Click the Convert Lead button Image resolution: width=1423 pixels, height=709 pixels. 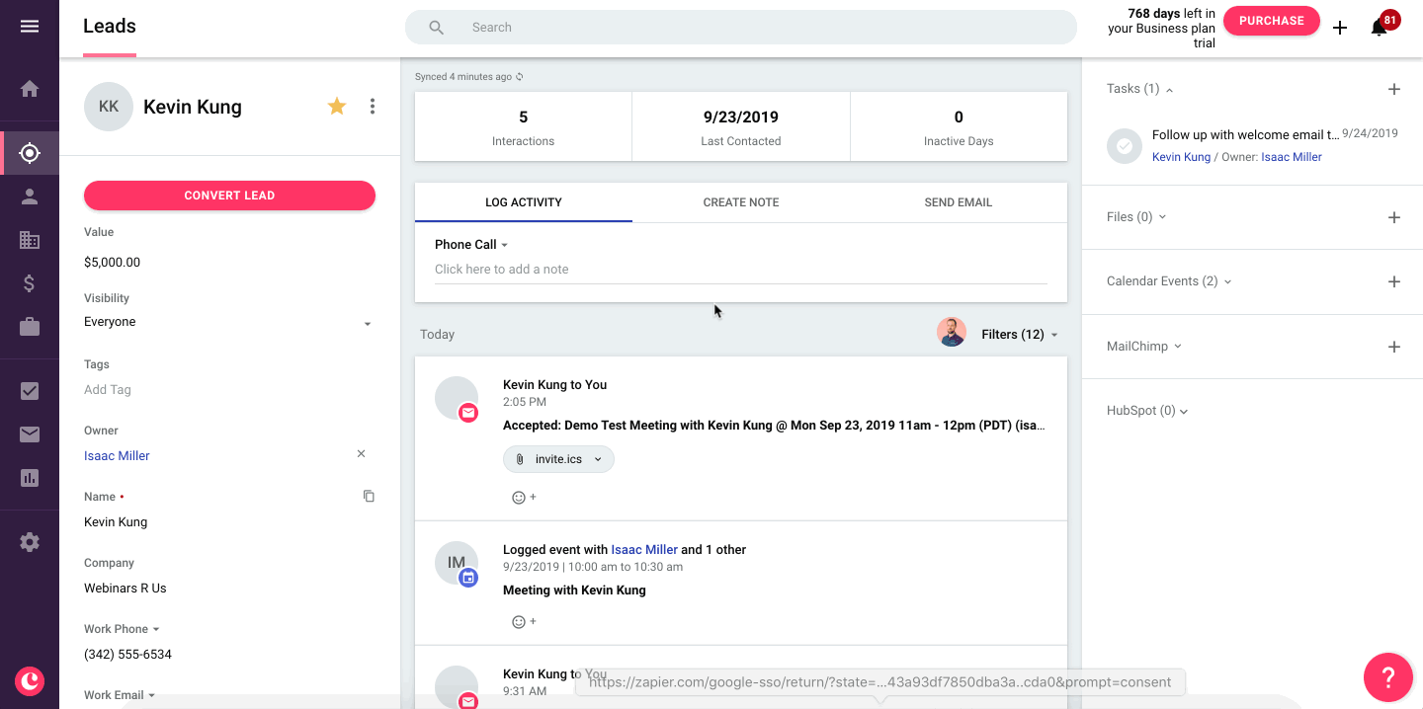pos(229,196)
